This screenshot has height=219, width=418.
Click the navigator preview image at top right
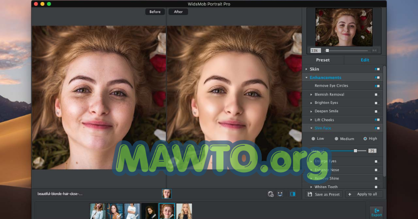(x=344, y=27)
